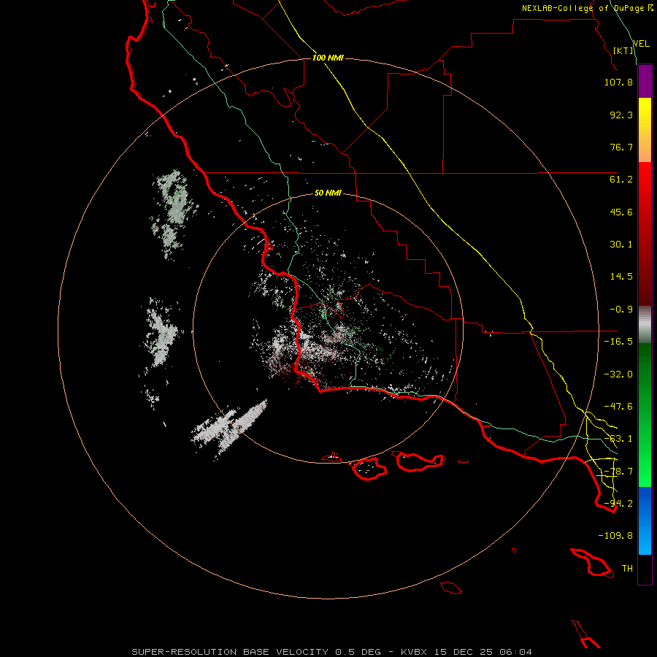The image size is (657, 657).
Task: Pick the yellow-orange segment of the velocity scale
Action: click(645, 130)
